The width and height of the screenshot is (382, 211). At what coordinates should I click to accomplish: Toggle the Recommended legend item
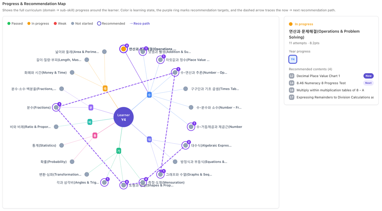111,24
